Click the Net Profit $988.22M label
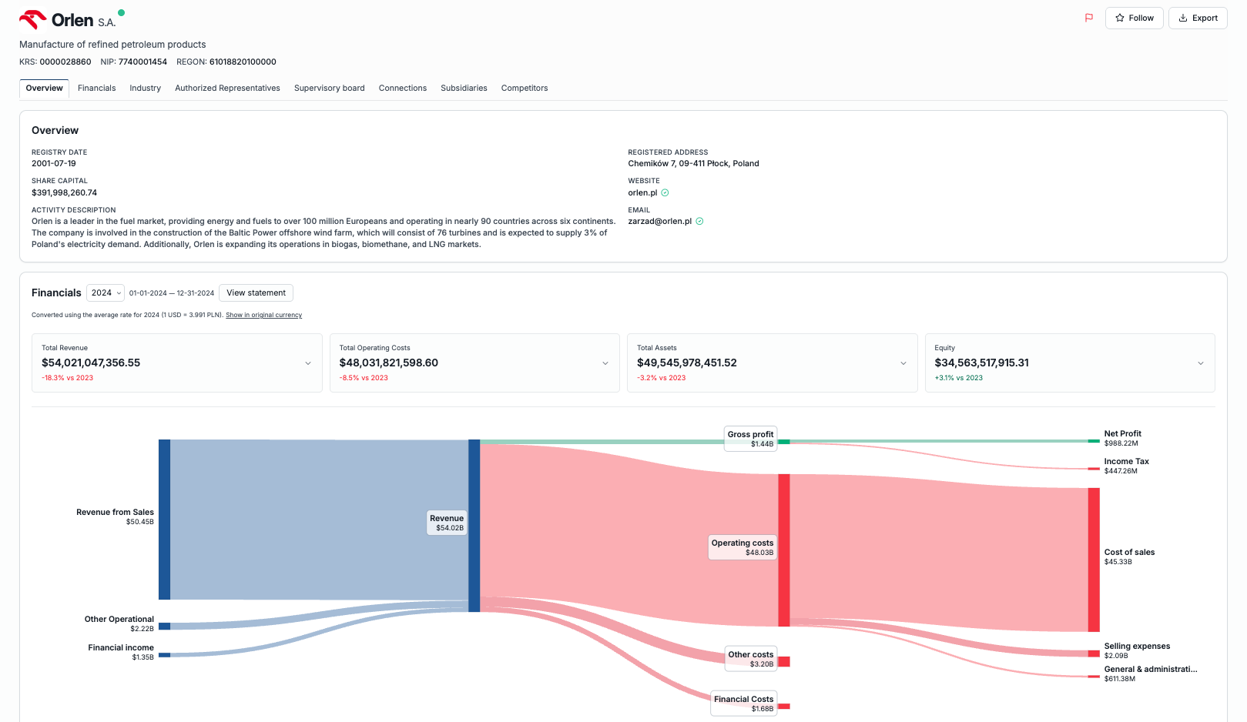The image size is (1247, 722). (x=1122, y=438)
